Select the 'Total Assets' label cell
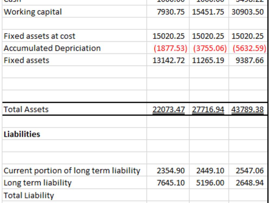Viewport: 271px width, 203px height. point(75,109)
